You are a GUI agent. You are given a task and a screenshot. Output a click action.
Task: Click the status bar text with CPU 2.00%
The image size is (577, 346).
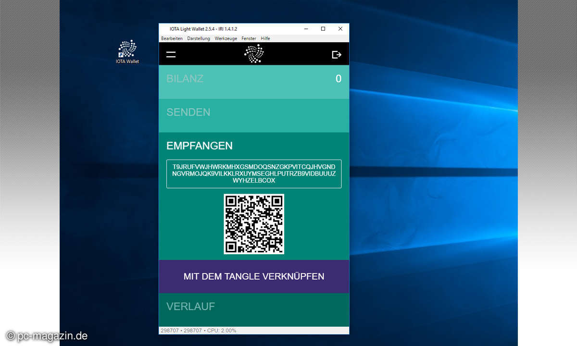coord(198,331)
